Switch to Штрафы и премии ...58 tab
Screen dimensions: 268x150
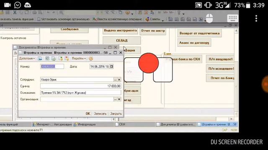click(x=217, y=125)
